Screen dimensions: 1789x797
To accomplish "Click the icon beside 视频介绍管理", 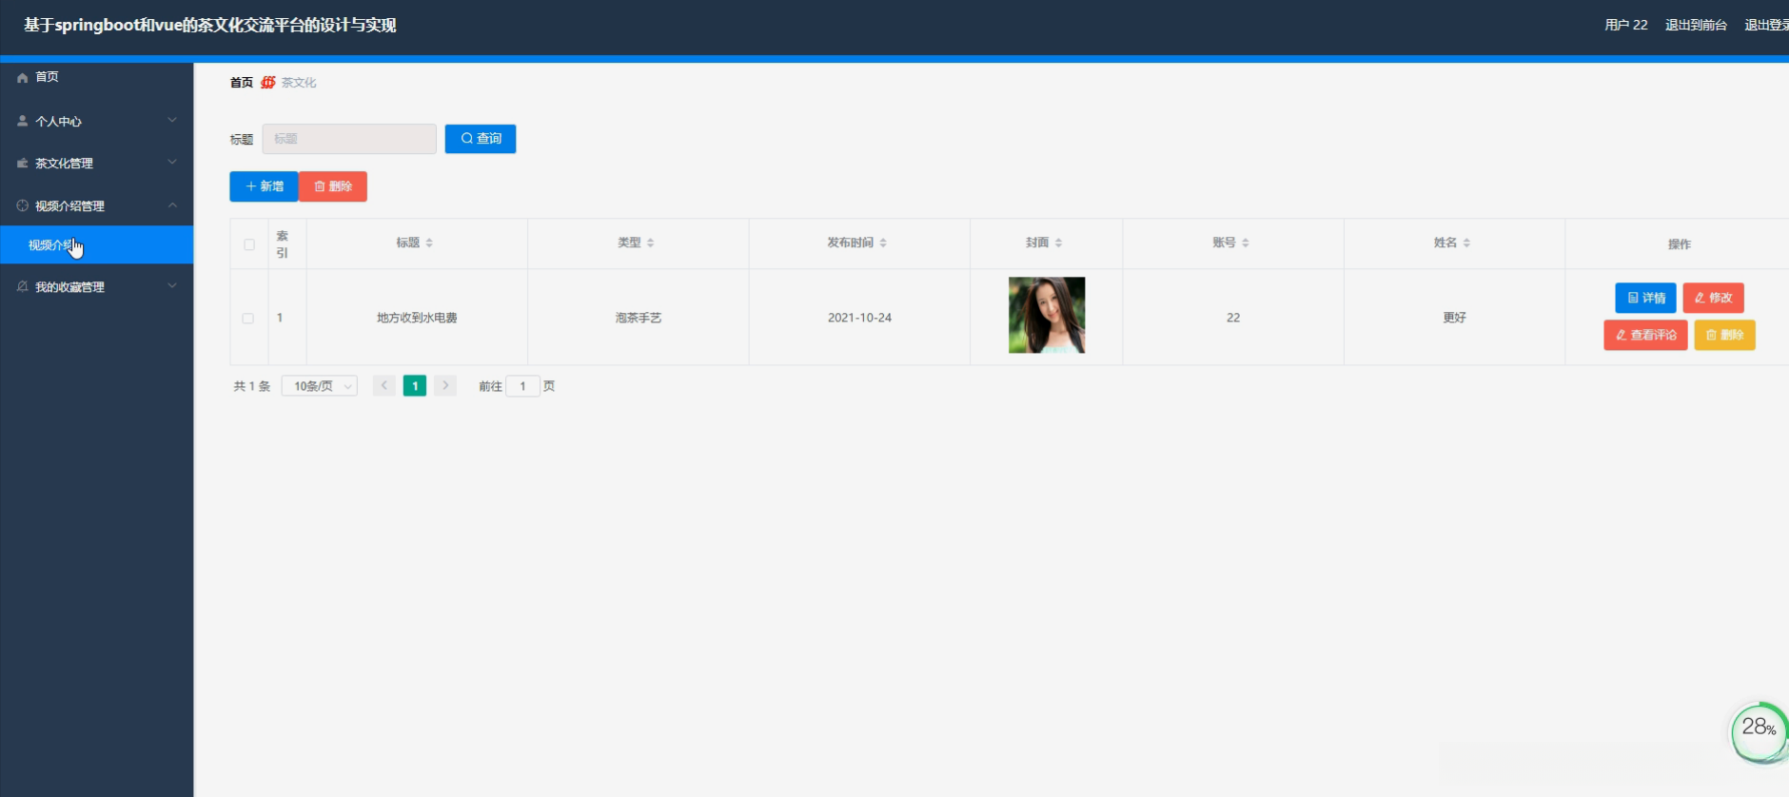I will coord(22,205).
